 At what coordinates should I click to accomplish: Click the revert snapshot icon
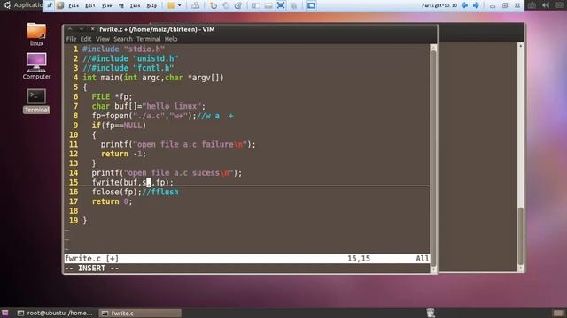226,5
